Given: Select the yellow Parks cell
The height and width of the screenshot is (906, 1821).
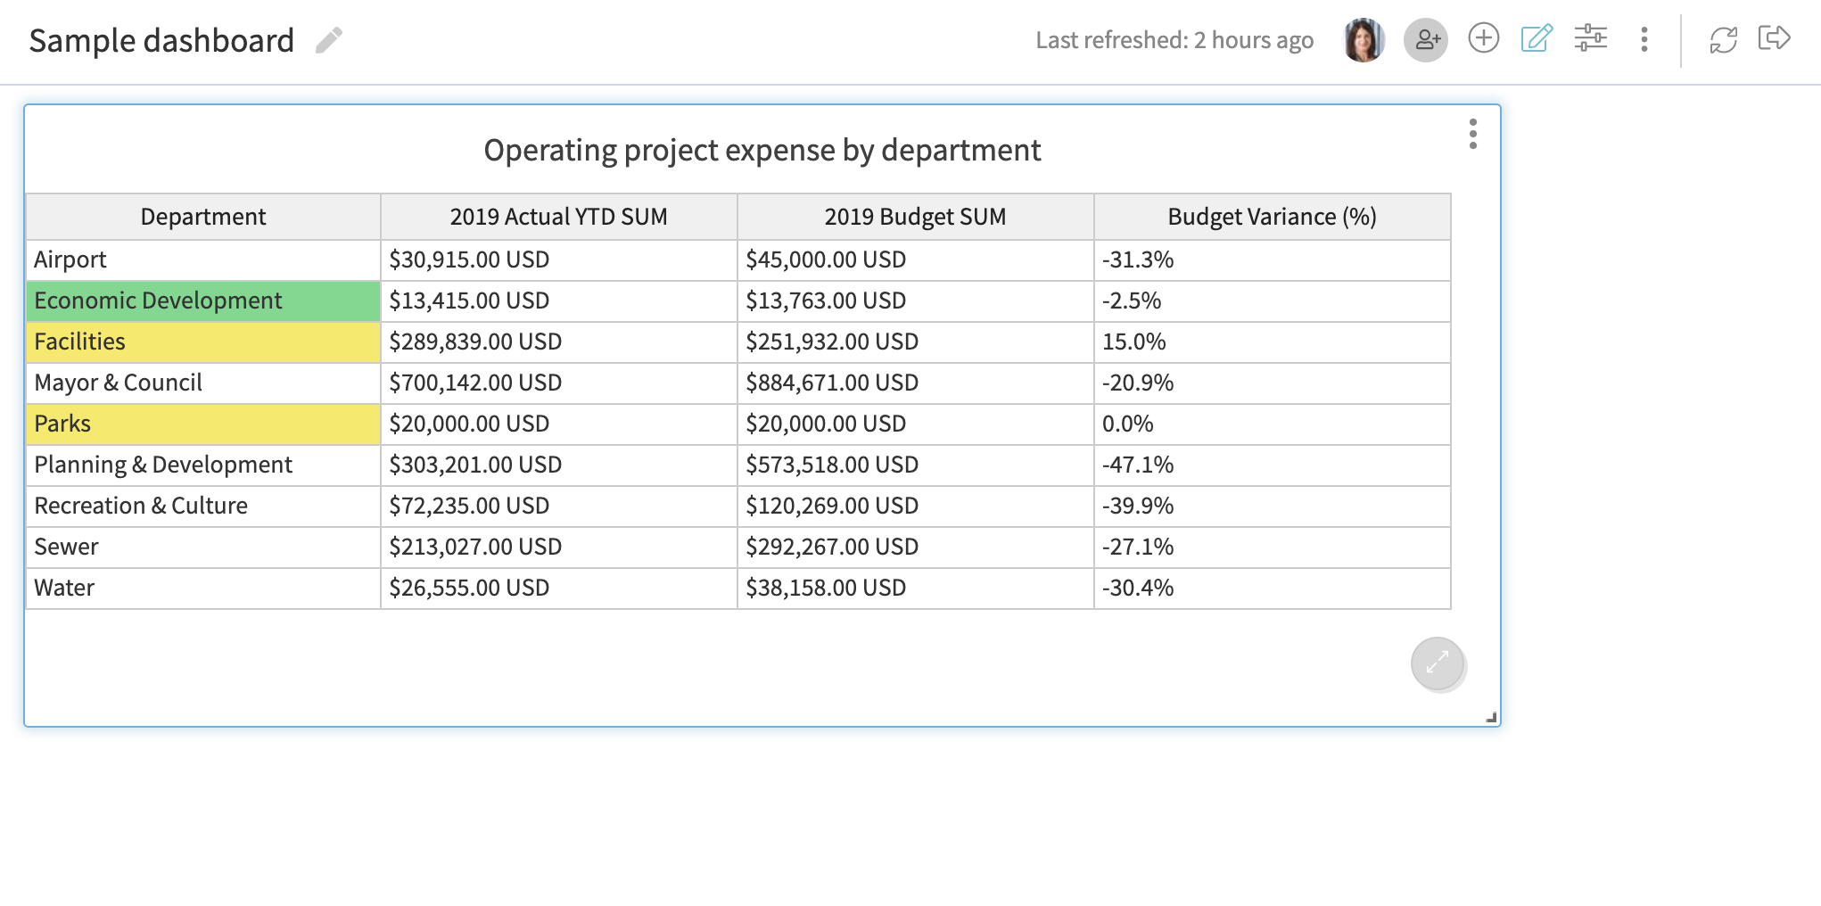Looking at the screenshot, I should (x=203, y=424).
